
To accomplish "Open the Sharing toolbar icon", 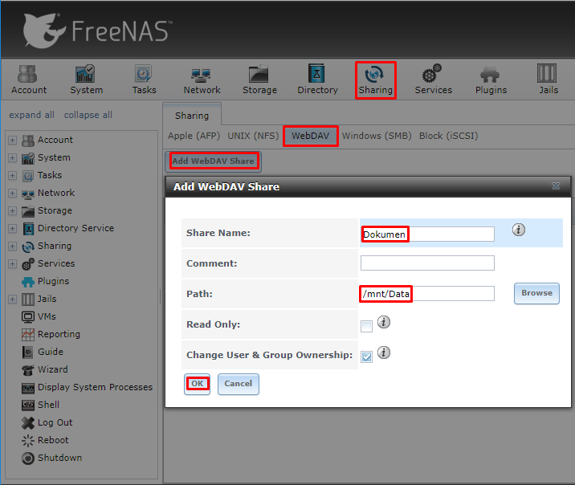I will click(375, 80).
